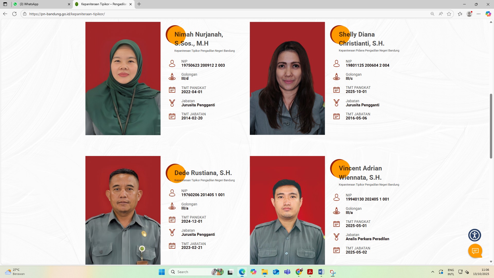Screen dimensions: 494x278
Task: Open Microsoft Teams from the taskbar
Action: (287, 272)
